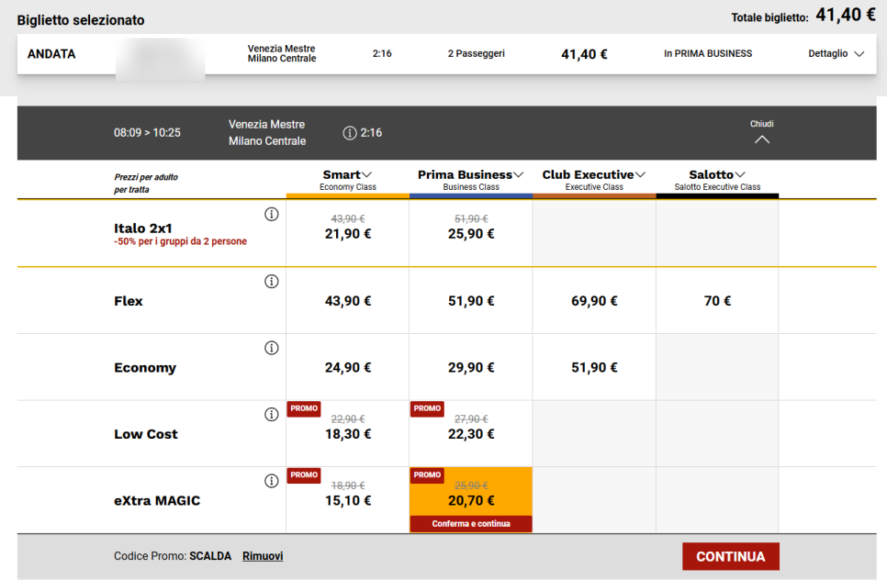Click Totale biglietto 41,40 € amount
This screenshot has width=887, height=580.
click(845, 15)
